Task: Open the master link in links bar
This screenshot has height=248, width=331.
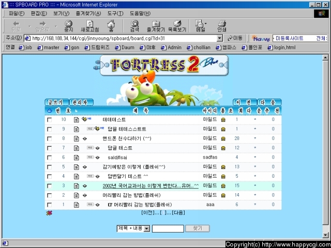Action: click(x=48, y=48)
